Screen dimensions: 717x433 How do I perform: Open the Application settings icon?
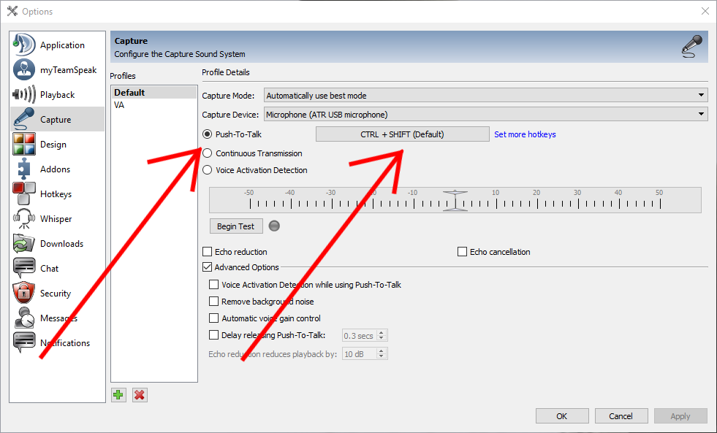pos(24,45)
